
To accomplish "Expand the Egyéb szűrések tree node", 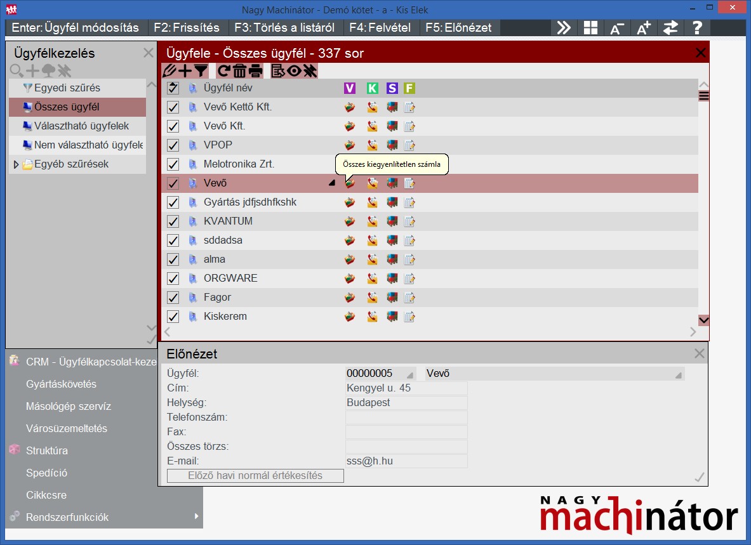I will [x=16, y=164].
